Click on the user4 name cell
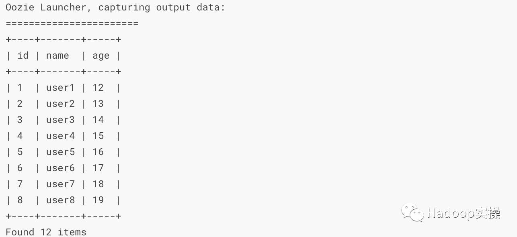This screenshot has height=237, width=517. click(x=60, y=136)
